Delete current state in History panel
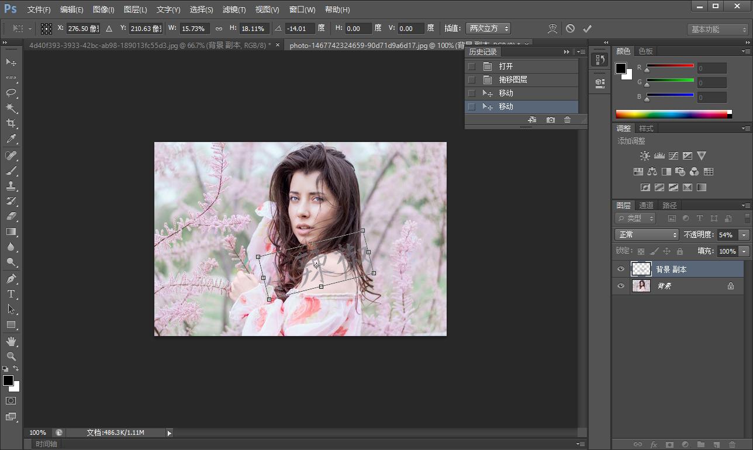 click(x=567, y=120)
